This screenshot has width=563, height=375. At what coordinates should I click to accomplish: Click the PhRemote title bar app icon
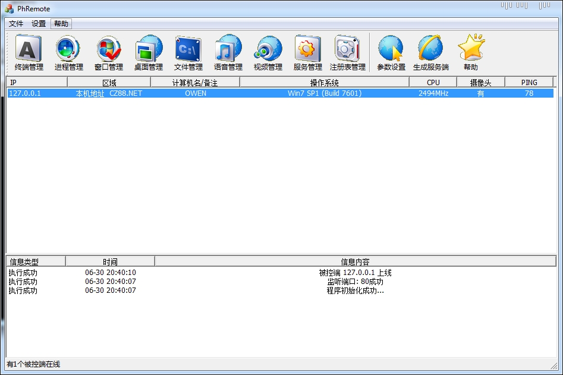click(x=10, y=8)
